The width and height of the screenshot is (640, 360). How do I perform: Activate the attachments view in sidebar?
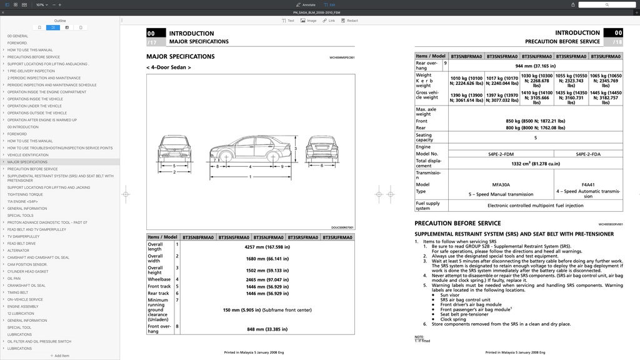tap(81, 27)
